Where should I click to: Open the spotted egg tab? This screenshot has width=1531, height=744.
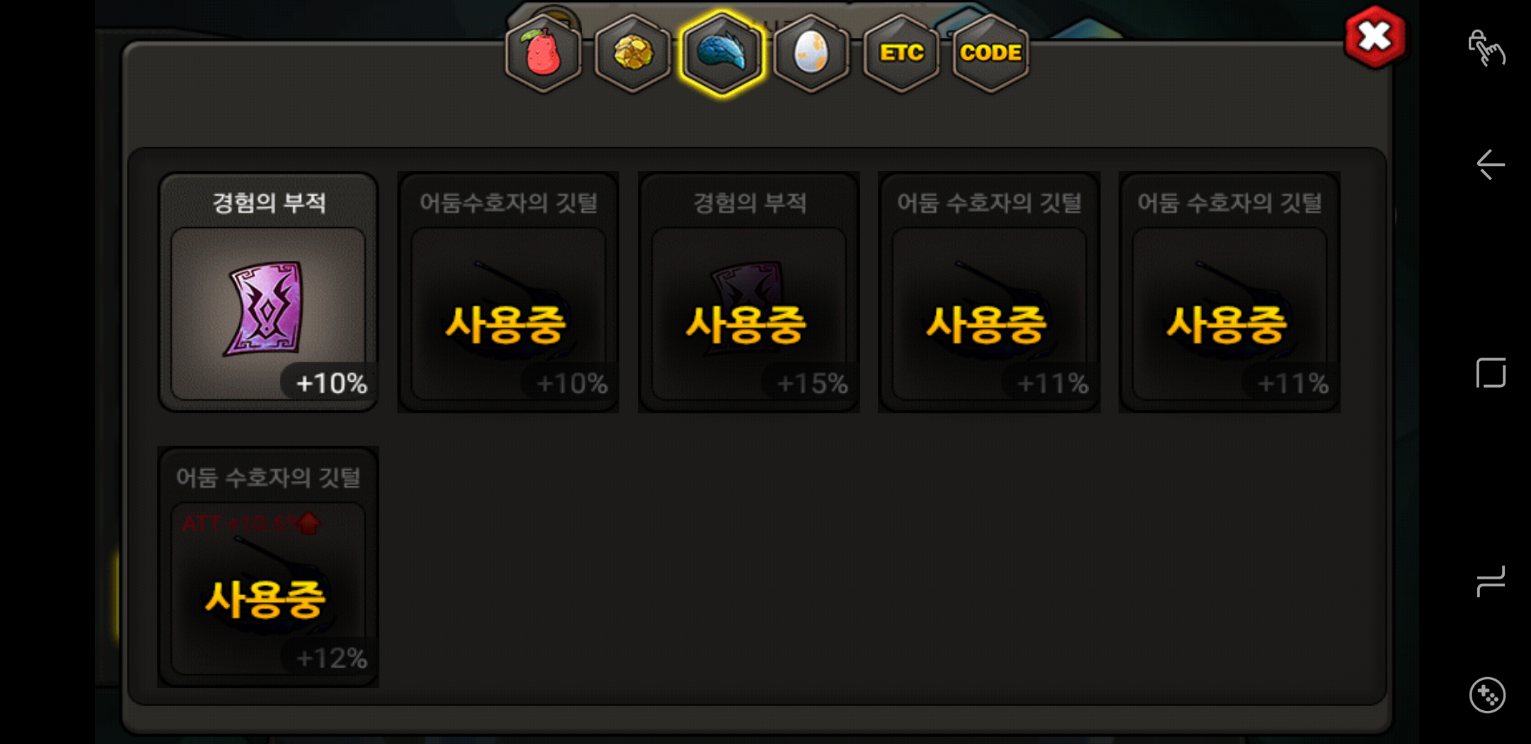pyautogui.click(x=812, y=53)
